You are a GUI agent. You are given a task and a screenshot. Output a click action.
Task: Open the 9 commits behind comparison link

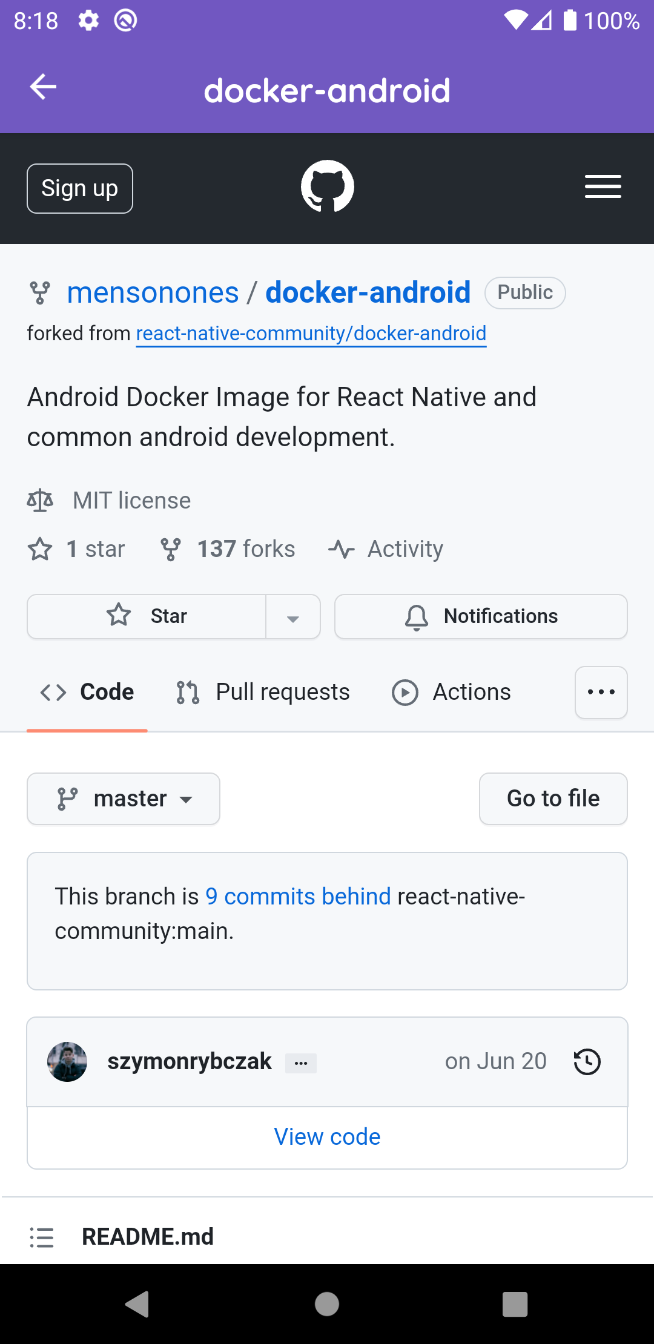point(299,896)
